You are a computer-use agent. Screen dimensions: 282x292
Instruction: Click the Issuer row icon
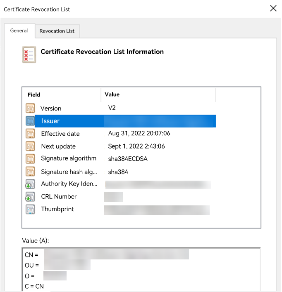coord(30,121)
